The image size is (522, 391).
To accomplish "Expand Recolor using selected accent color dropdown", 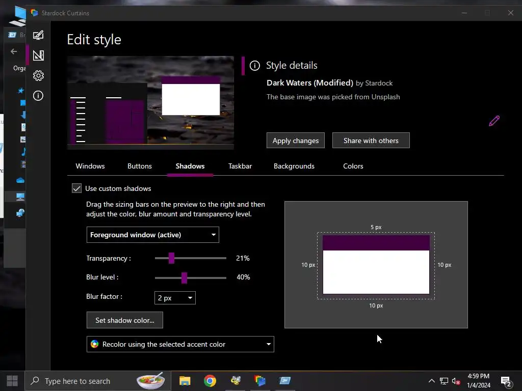I will click(x=180, y=344).
